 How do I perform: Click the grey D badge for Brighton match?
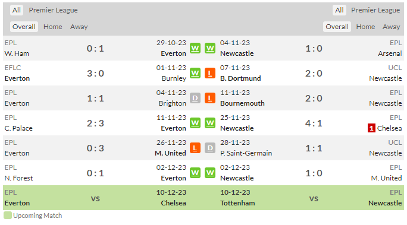(195, 98)
